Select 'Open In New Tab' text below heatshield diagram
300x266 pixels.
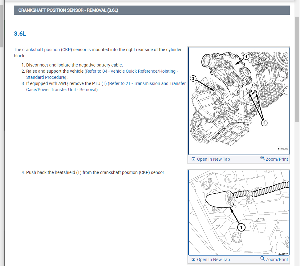coord(213,260)
